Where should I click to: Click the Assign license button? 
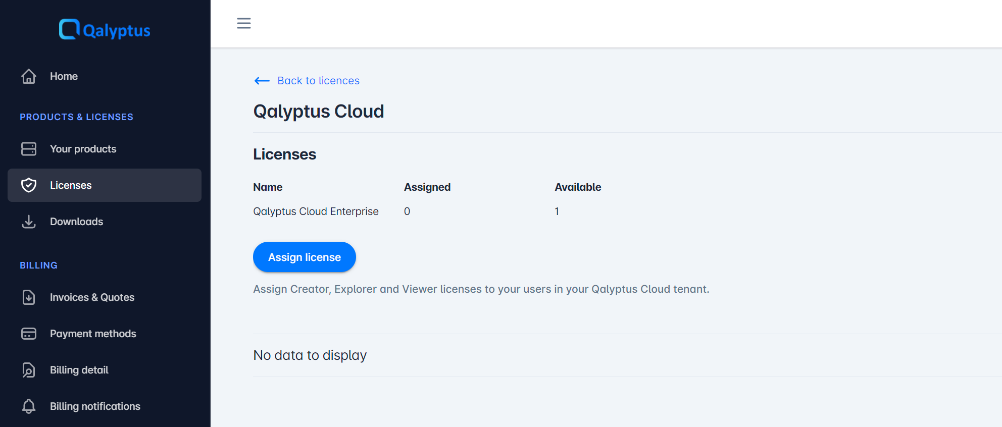pos(305,257)
